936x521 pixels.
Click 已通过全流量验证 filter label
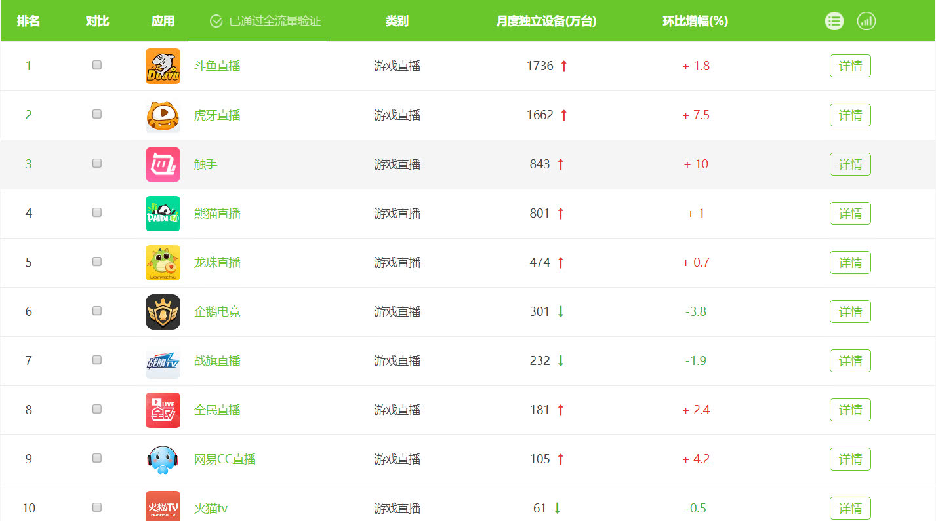[x=275, y=21]
